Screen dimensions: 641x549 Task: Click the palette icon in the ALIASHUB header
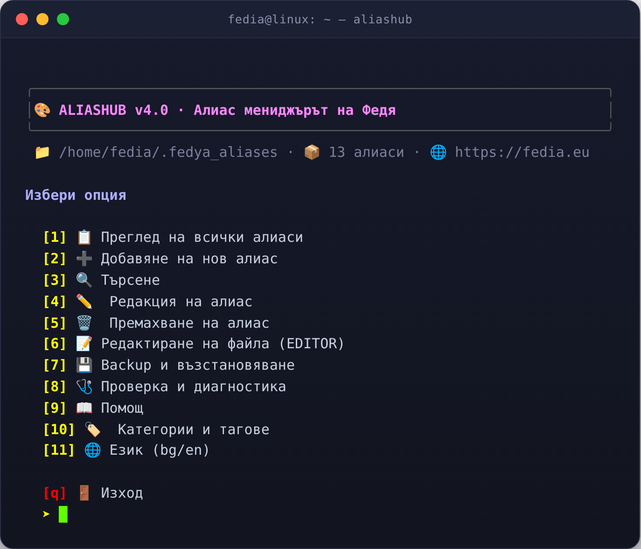[42, 110]
